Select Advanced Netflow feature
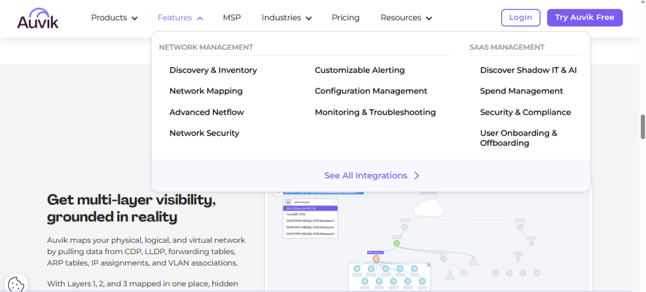The image size is (646, 292). pyautogui.click(x=206, y=112)
